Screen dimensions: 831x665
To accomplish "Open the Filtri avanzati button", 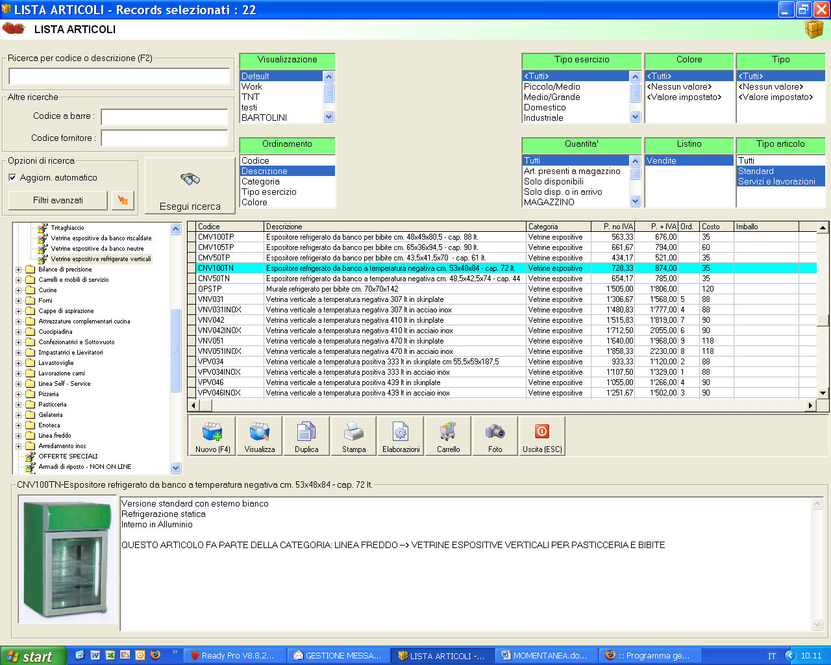I will tap(58, 201).
